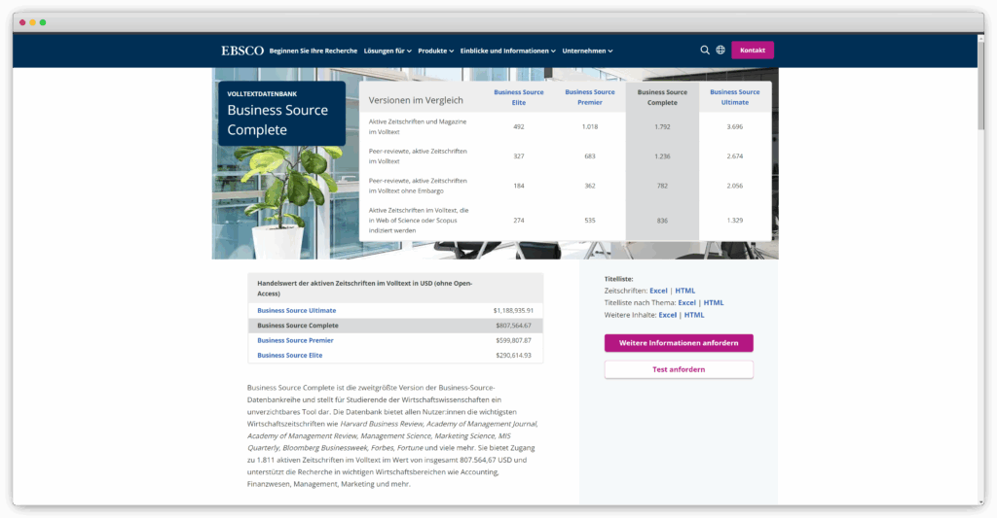Image resolution: width=997 pixels, height=518 pixels.
Task: Click cell value 2.674 in Ultimate column
Action: pos(734,156)
